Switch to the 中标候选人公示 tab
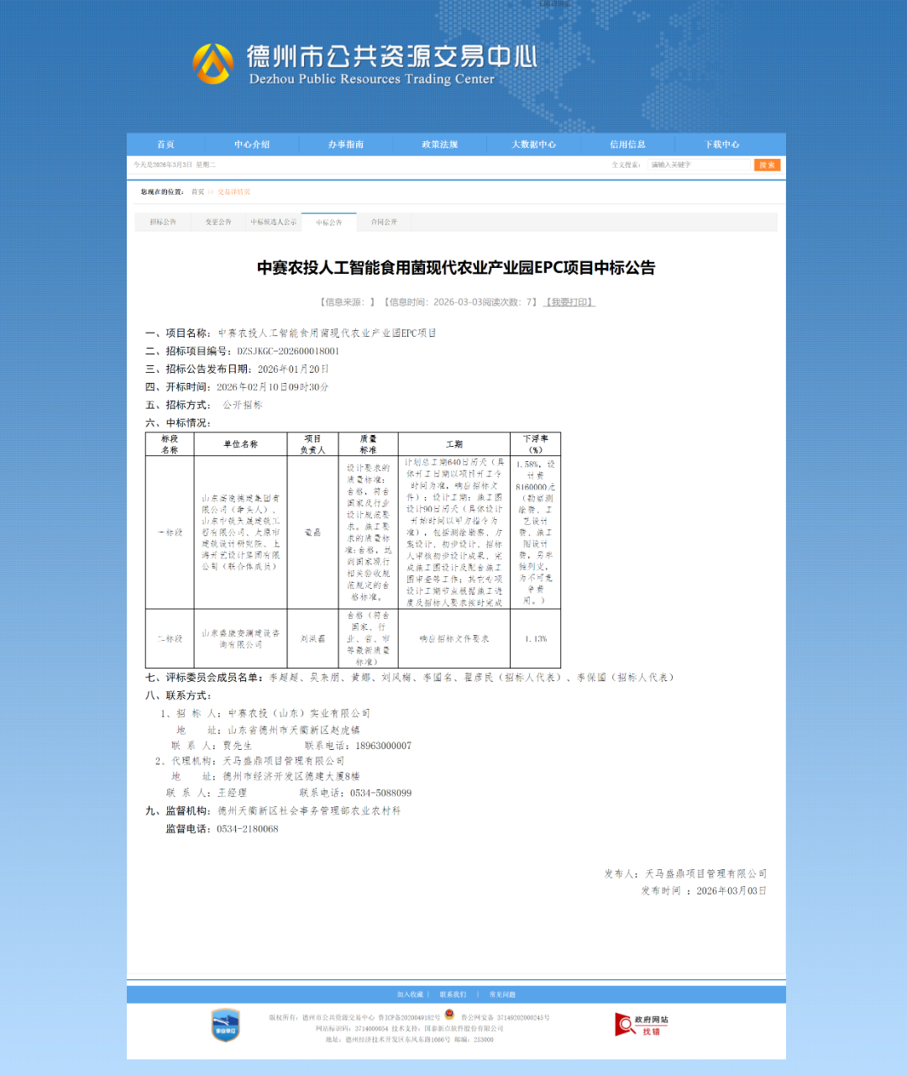 click(274, 223)
